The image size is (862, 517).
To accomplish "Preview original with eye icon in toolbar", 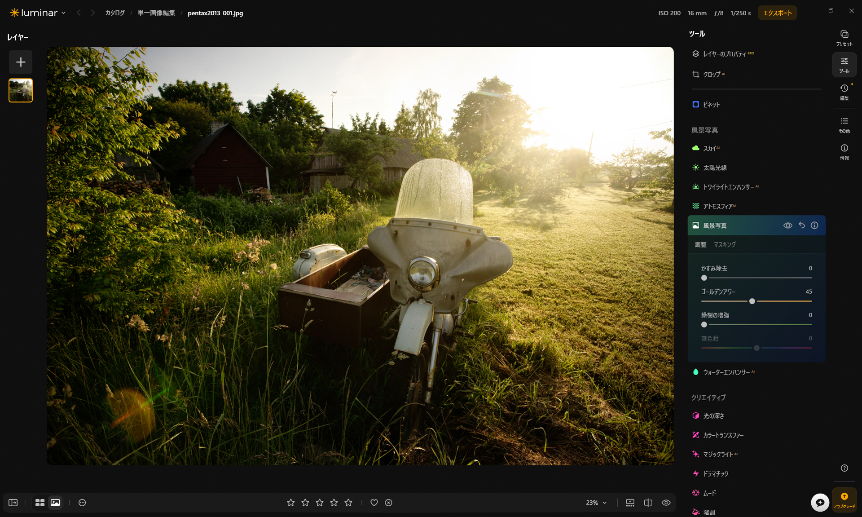I will tap(666, 503).
